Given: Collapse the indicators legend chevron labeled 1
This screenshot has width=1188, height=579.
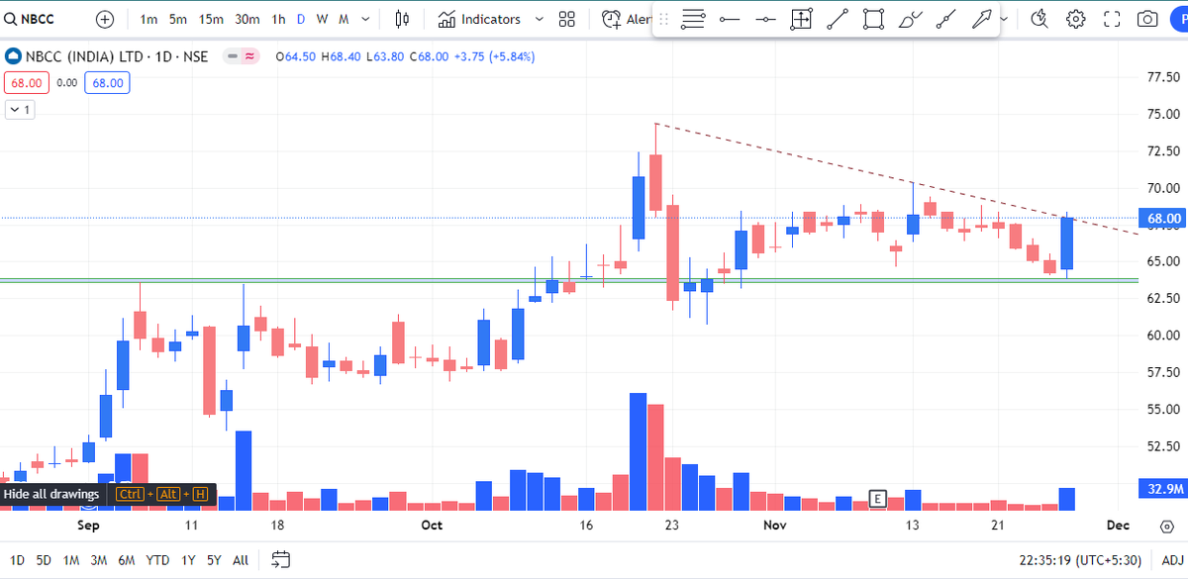Looking at the screenshot, I should 20,110.
